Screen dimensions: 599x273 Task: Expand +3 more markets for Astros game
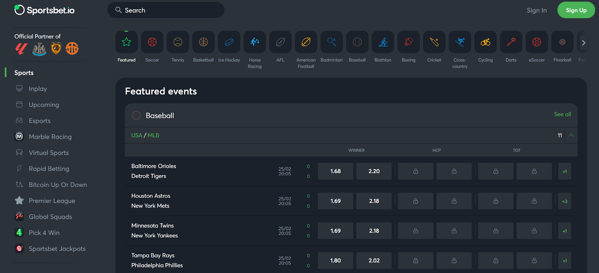565,201
